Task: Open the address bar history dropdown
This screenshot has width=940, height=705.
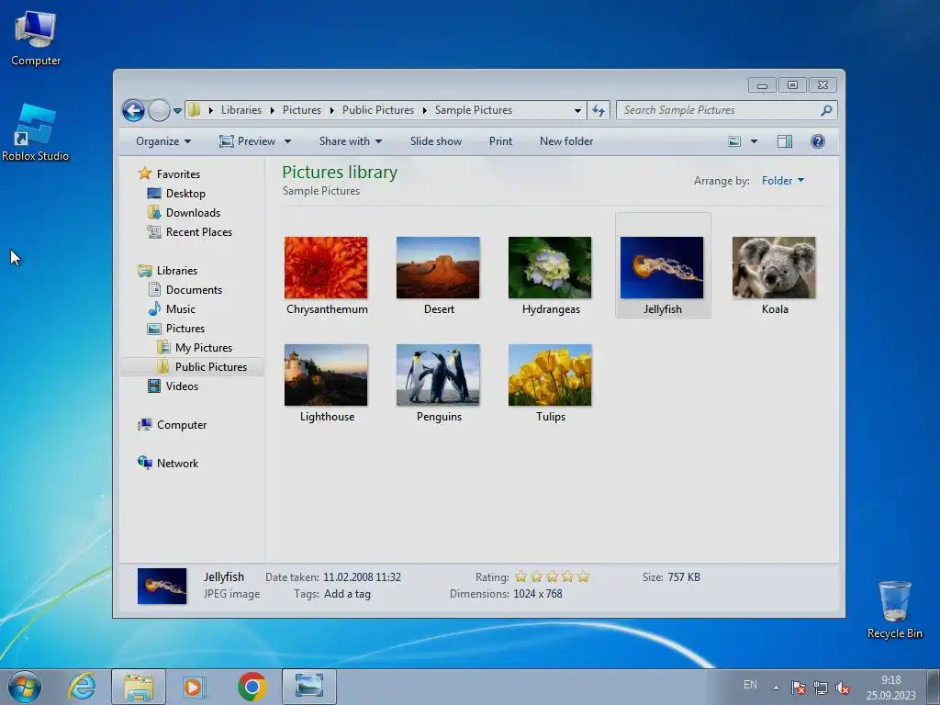Action: click(577, 110)
